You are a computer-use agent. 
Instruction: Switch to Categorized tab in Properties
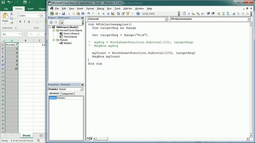[x=67, y=94]
